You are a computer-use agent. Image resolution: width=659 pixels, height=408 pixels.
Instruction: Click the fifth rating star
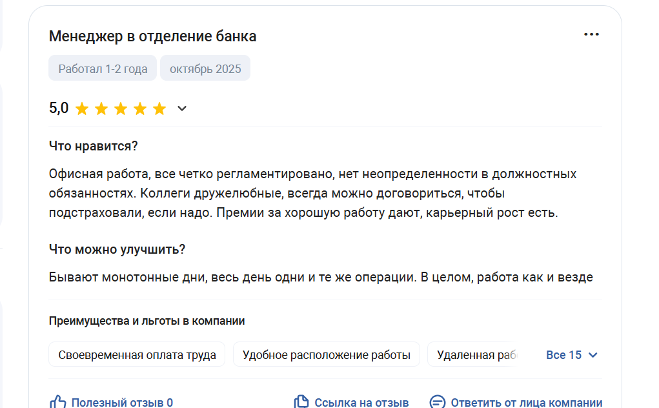(159, 108)
